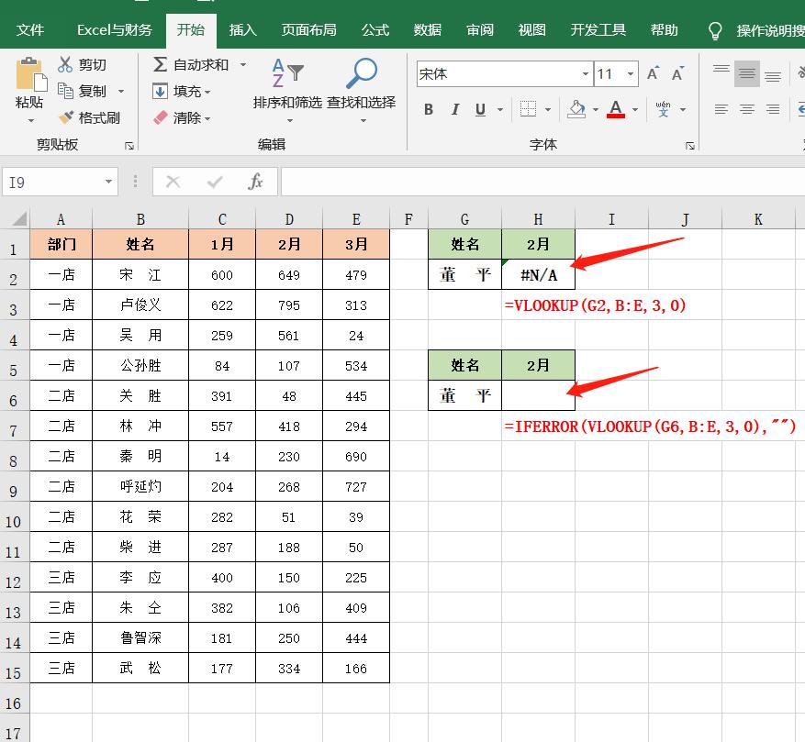Click the AutoSum (自动求和) sigma icon
The height and width of the screenshot is (742, 805).
tap(160, 65)
